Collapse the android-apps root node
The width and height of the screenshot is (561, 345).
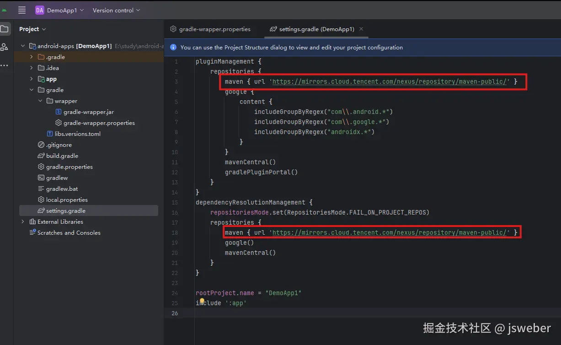click(23, 46)
